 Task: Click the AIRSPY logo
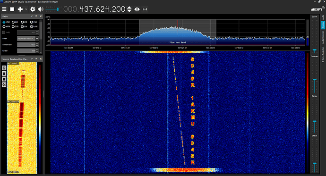(x=317, y=8)
